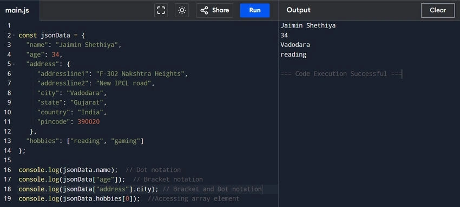The image size is (460, 207).
Task: Collapse the address object fold arrow on line 5
Action: tap(14, 64)
